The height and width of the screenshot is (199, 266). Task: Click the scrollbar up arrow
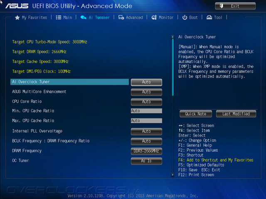(173, 37)
